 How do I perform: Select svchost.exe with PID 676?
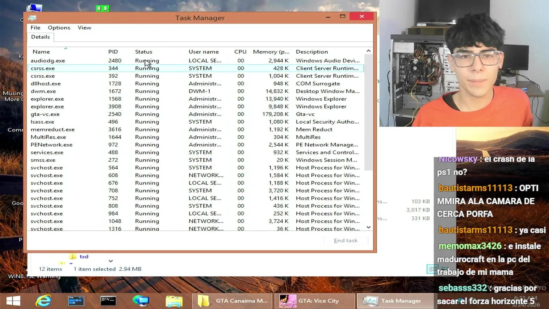click(x=196, y=183)
